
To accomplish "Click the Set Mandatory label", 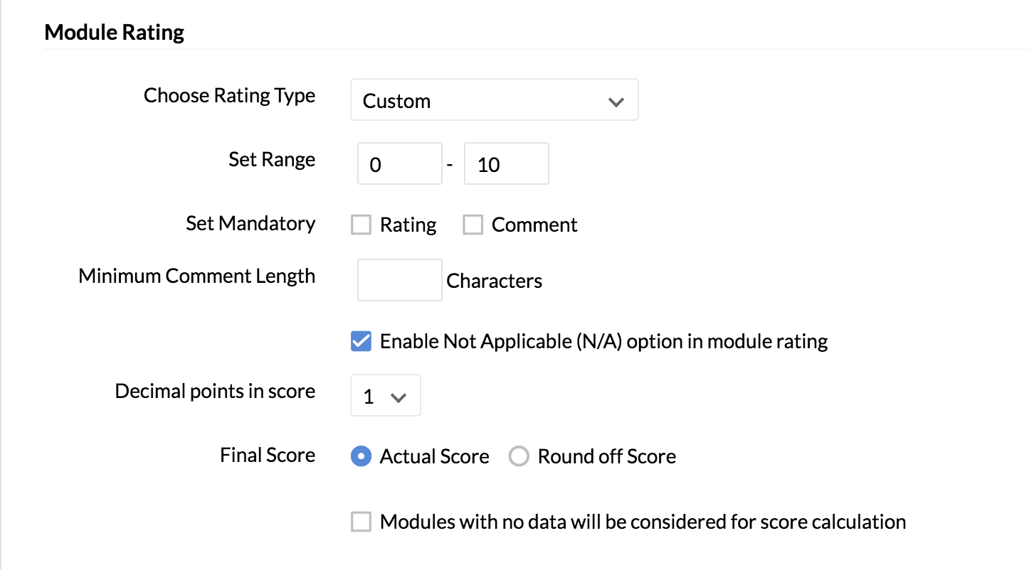I will point(250,223).
